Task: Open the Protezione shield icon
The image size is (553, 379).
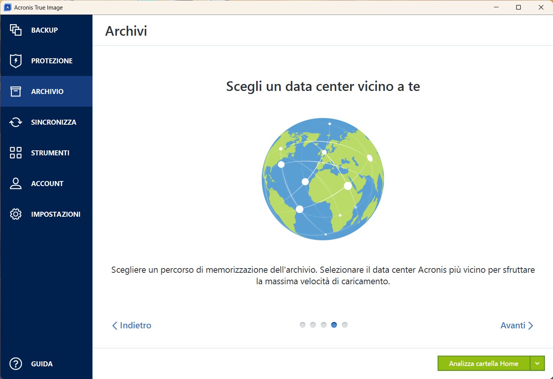Action: point(16,61)
